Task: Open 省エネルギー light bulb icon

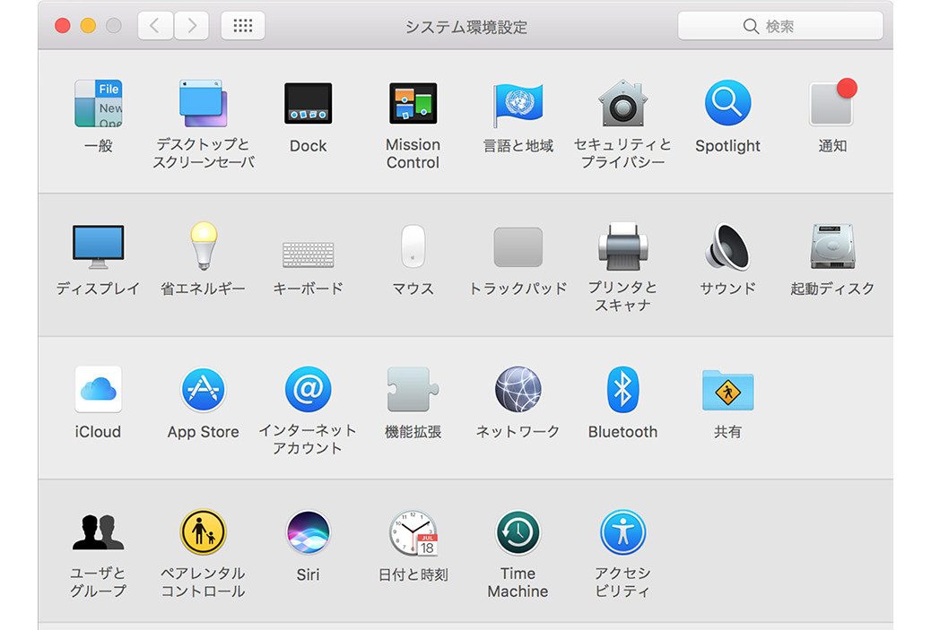Action: point(203,246)
